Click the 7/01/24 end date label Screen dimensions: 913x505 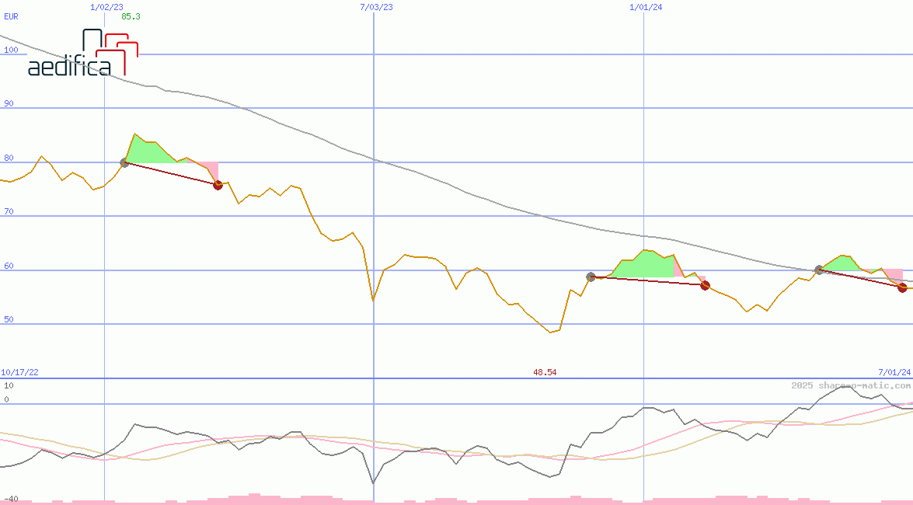(894, 372)
